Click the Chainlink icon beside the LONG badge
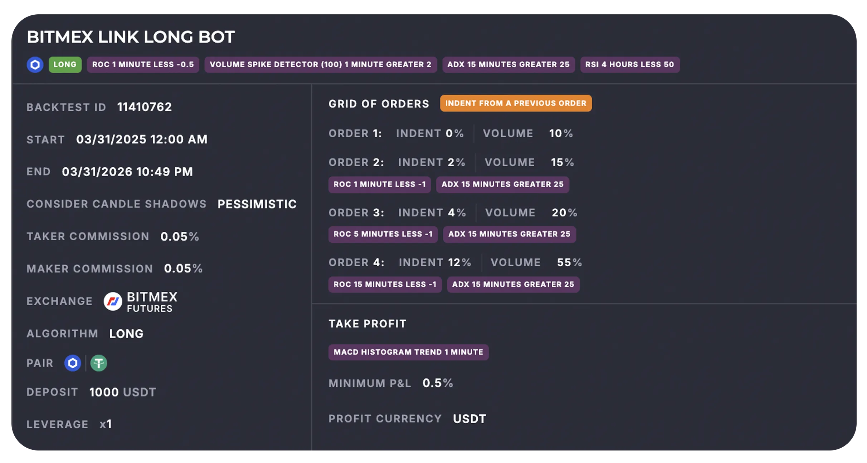The width and height of the screenshot is (867, 463). coord(35,65)
